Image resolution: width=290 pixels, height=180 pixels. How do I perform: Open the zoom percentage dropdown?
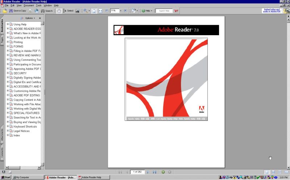pyautogui.click(x=121, y=11)
